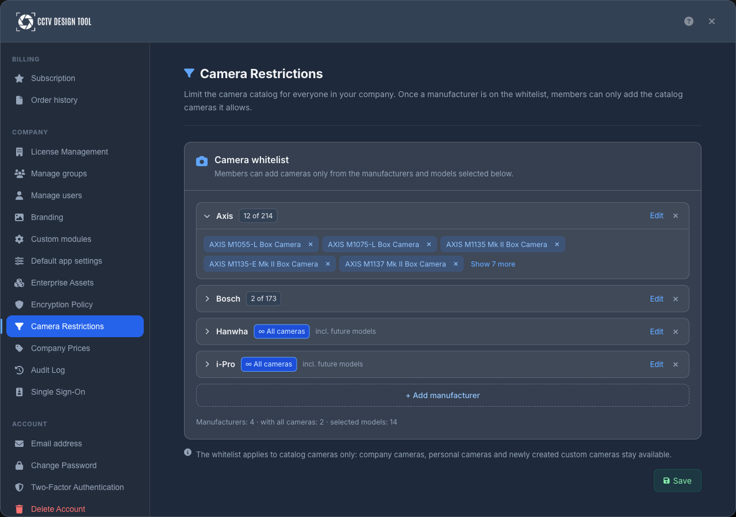The height and width of the screenshot is (517, 736).
Task: Click the Encryption Policy shield icon
Action: 20,304
